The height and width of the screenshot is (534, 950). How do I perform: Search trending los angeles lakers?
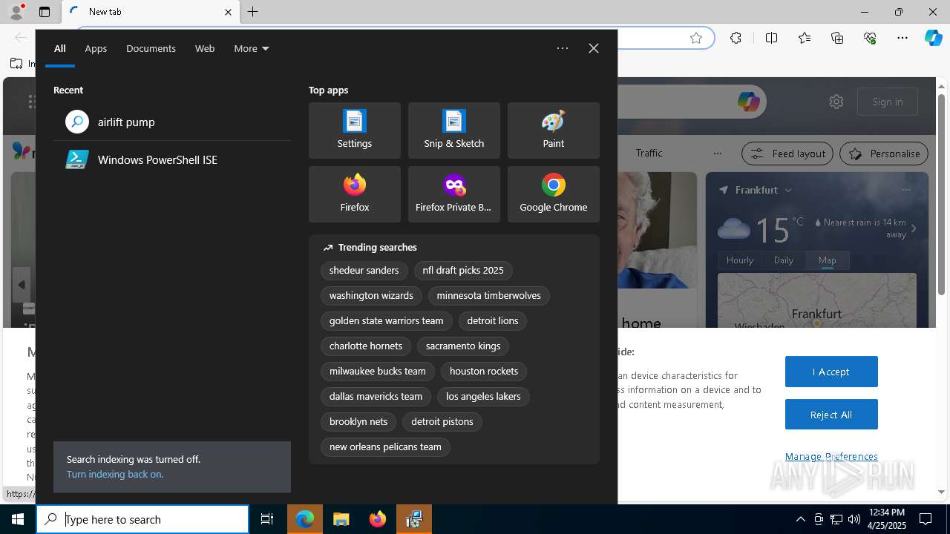[x=483, y=396]
